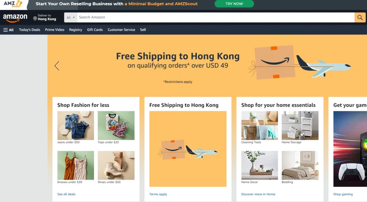
Task: Go to previous banner slide arrow
Action: coord(57,66)
